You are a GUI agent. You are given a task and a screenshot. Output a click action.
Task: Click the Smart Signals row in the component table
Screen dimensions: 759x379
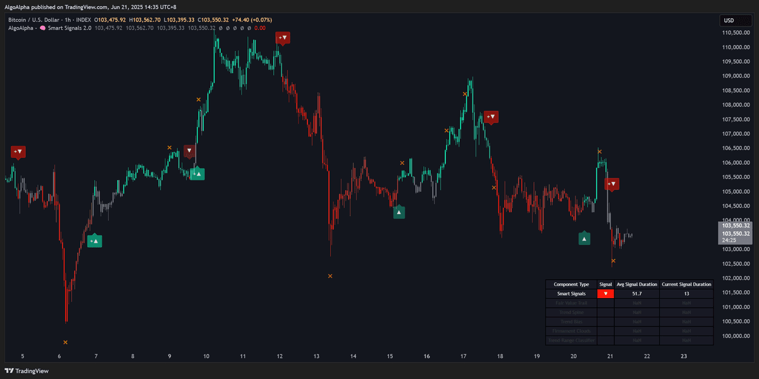click(571, 293)
